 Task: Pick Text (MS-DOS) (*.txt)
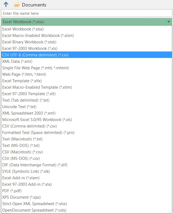(86, 146)
